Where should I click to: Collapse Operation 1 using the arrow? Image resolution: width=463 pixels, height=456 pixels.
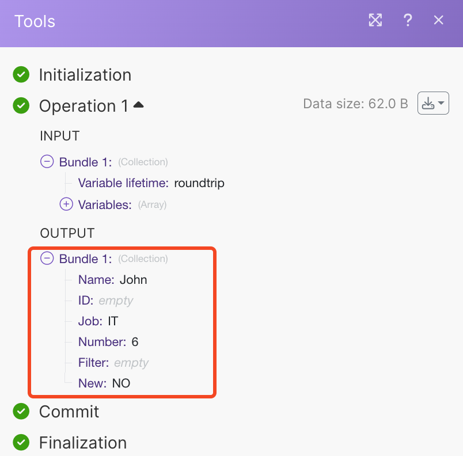[139, 105]
